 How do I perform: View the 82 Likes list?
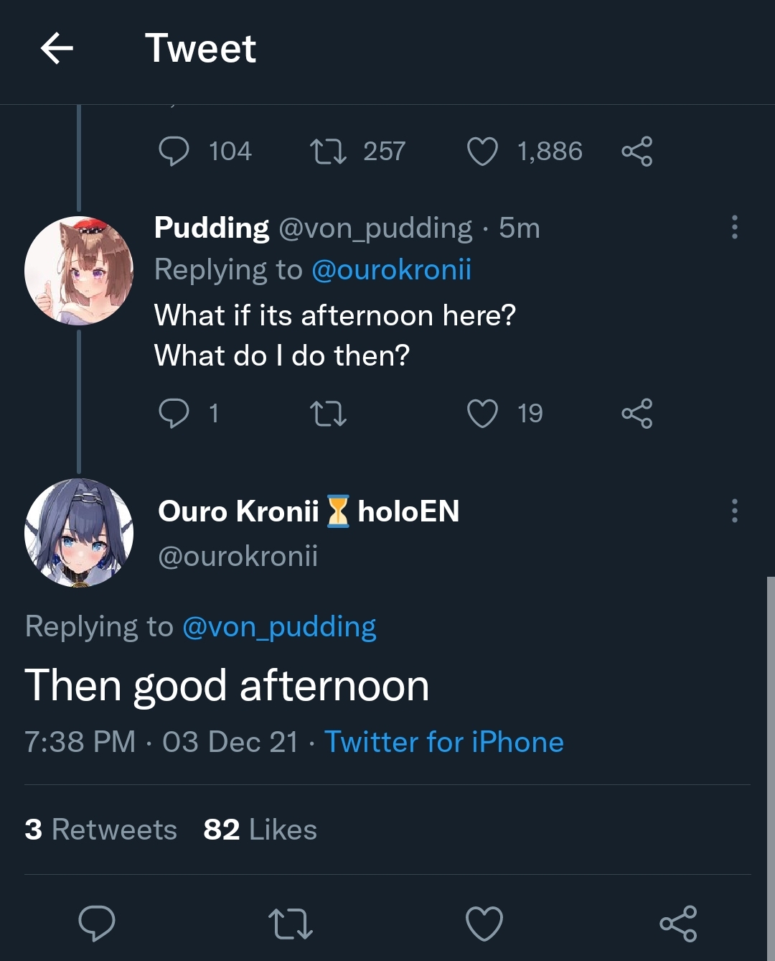click(260, 830)
